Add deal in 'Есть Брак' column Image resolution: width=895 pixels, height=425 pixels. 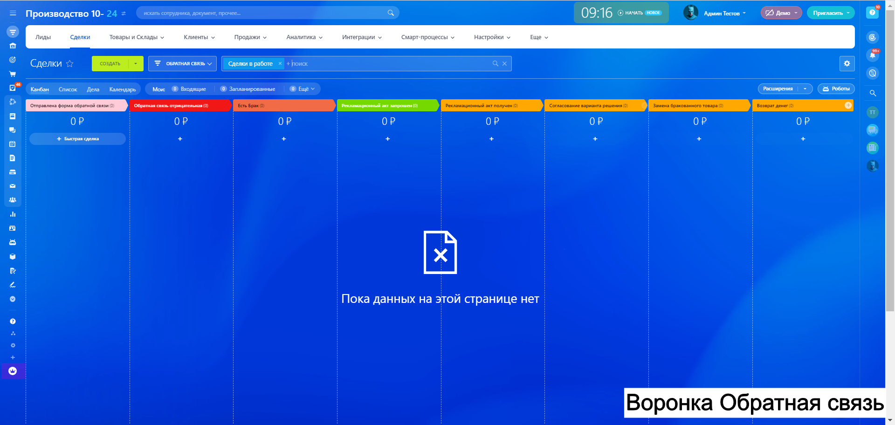tap(284, 139)
